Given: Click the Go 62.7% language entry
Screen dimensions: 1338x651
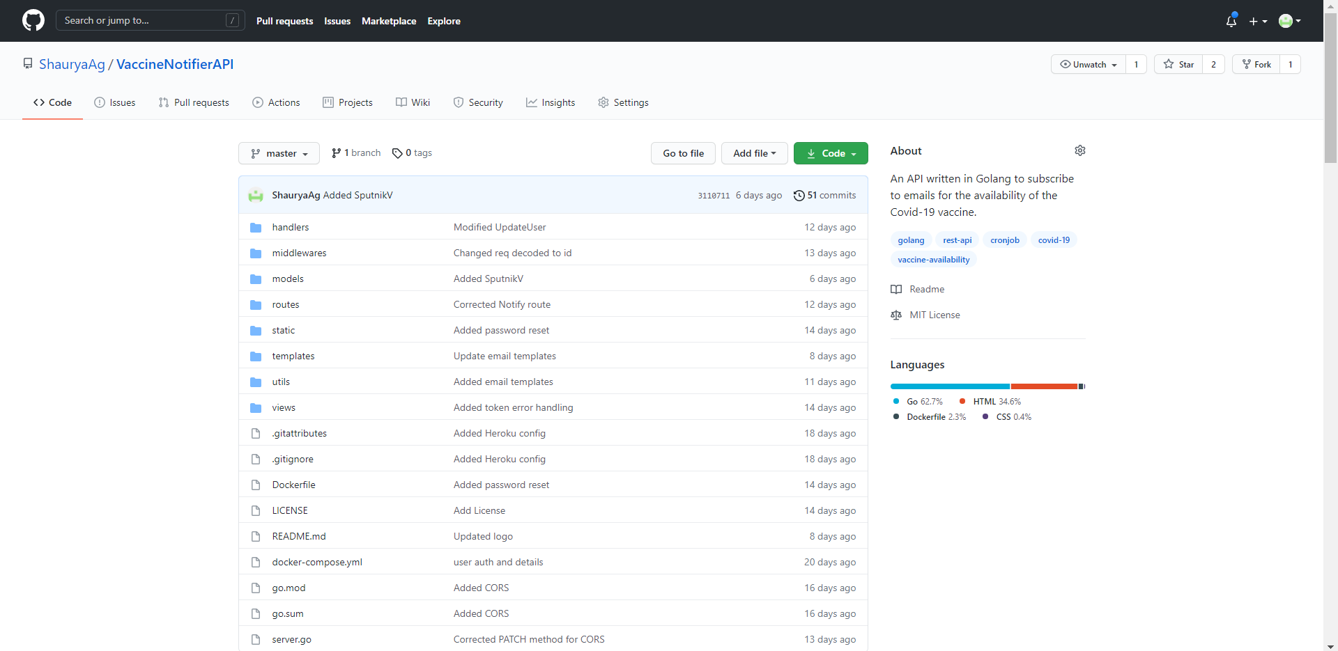Looking at the screenshot, I should tap(918, 402).
